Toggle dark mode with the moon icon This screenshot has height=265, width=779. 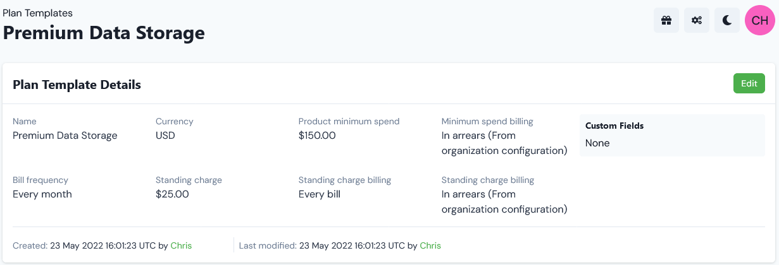coord(727,21)
